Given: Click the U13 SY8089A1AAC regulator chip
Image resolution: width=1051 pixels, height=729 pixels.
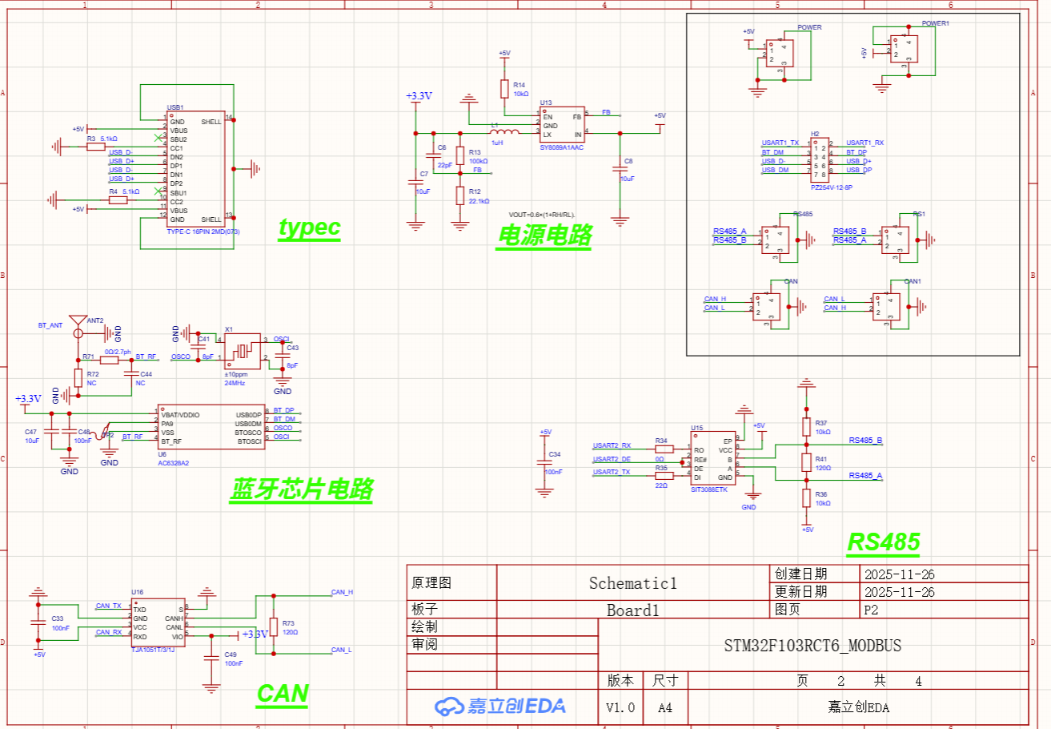Looking at the screenshot, I should [563, 124].
